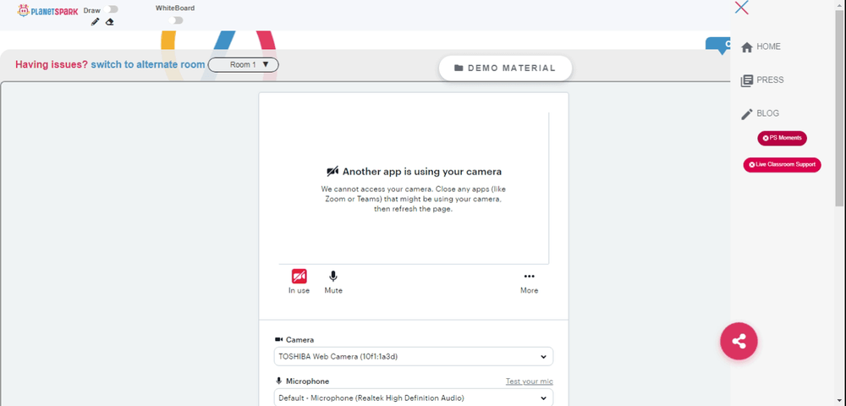The image size is (846, 406).
Task: Click the pink share floating button
Action: pos(739,341)
